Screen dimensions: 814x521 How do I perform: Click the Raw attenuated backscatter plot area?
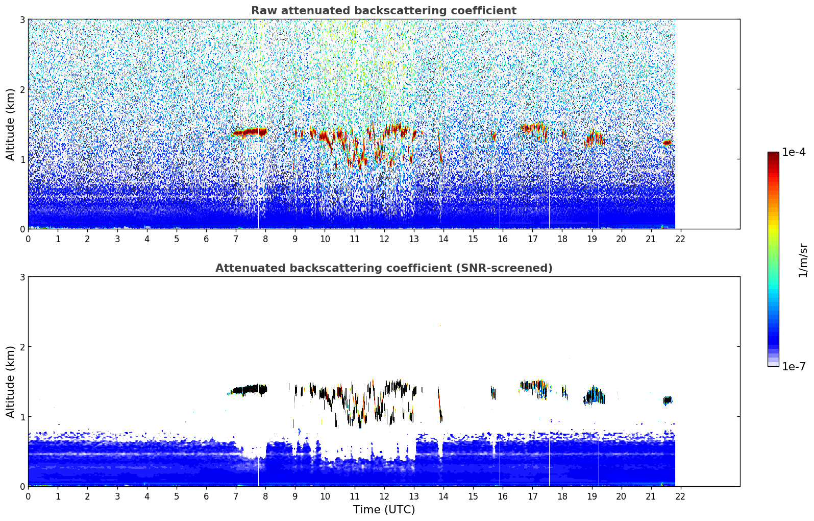pyautogui.click(x=384, y=124)
